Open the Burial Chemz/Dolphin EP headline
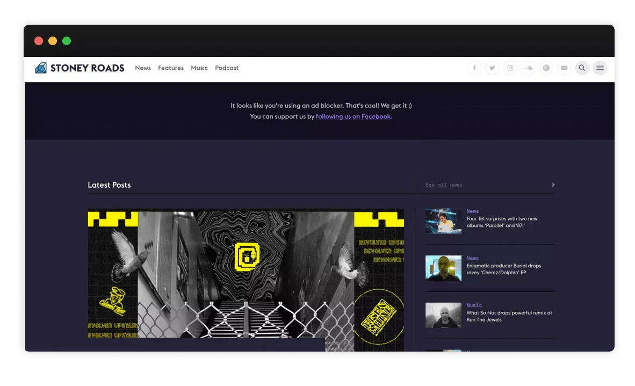This screenshot has width=635, height=386. pyautogui.click(x=504, y=269)
